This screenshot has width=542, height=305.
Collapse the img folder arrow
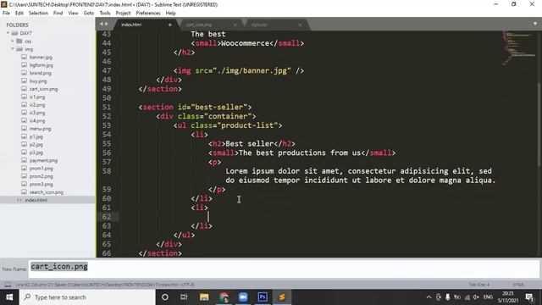[x=13, y=49]
